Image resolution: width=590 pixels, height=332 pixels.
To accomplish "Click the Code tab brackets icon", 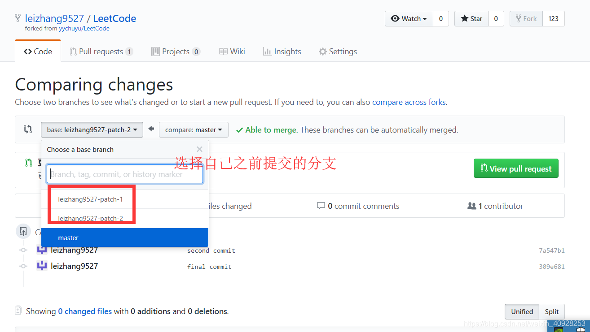I will coord(28,52).
